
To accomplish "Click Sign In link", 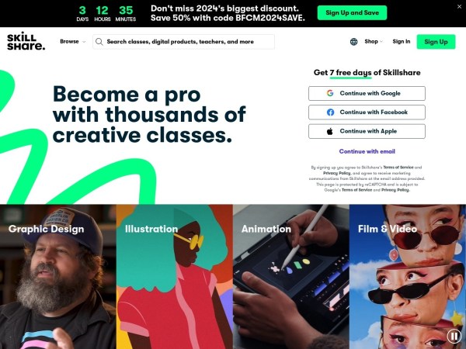I will click(402, 42).
